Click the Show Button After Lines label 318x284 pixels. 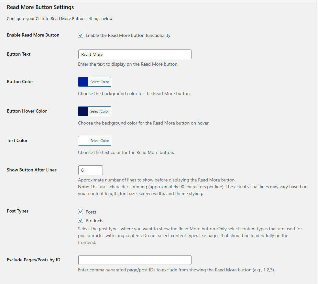pos(31,170)
